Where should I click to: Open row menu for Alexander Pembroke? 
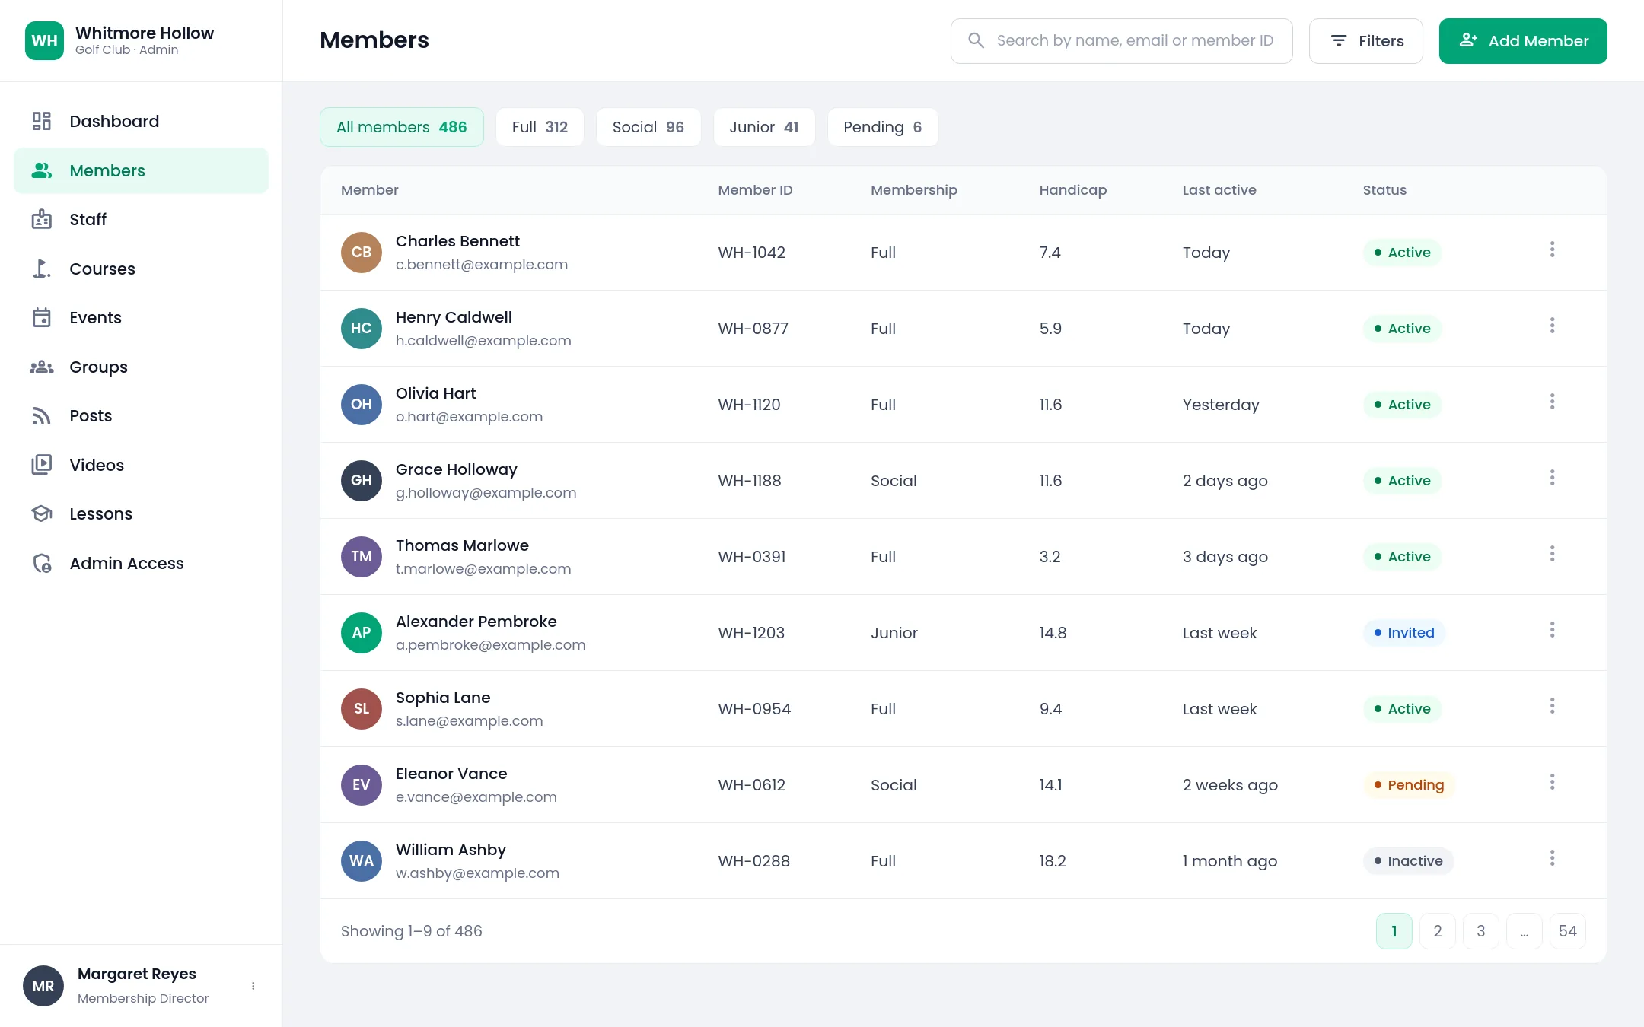[1552, 630]
